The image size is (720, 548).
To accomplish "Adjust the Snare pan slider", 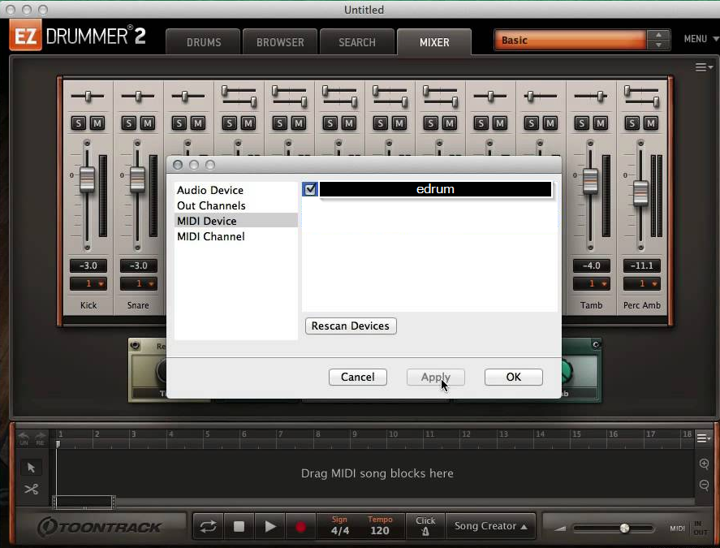I will [x=138, y=97].
